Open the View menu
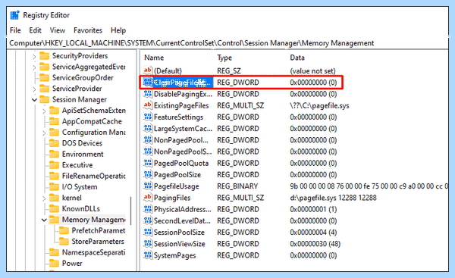Image resolution: width=455 pixels, height=278 pixels. pos(58,30)
